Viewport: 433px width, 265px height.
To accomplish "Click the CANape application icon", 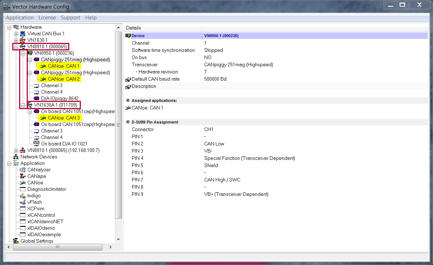I will click(23, 176).
